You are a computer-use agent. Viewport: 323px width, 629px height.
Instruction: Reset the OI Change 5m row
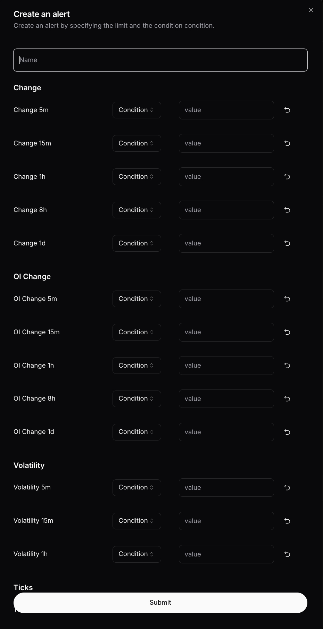(x=287, y=299)
